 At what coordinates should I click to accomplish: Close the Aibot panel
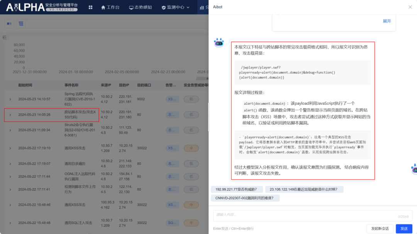point(410,7)
